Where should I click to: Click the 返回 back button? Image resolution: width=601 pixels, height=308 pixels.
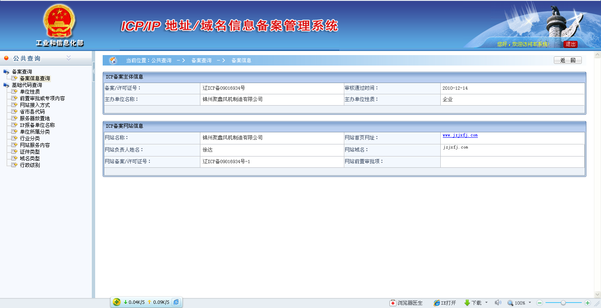(x=568, y=61)
